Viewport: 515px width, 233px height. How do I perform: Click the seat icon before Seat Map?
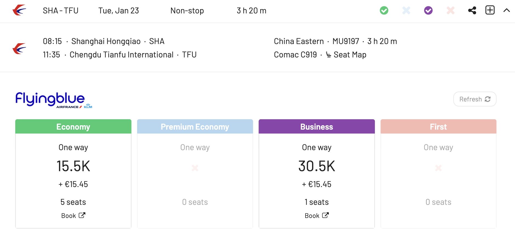click(x=328, y=55)
